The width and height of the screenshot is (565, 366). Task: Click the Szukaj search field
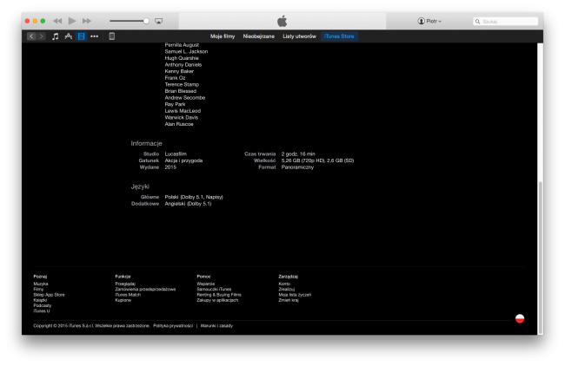click(x=505, y=22)
